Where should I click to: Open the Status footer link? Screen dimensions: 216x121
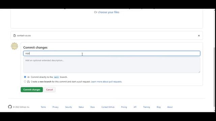[81, 107]
